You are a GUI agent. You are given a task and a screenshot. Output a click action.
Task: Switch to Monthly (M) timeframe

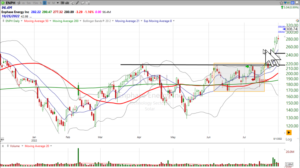53,3
